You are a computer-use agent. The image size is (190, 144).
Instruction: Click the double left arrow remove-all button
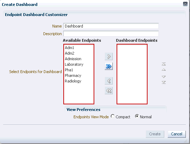pos(109,90)
